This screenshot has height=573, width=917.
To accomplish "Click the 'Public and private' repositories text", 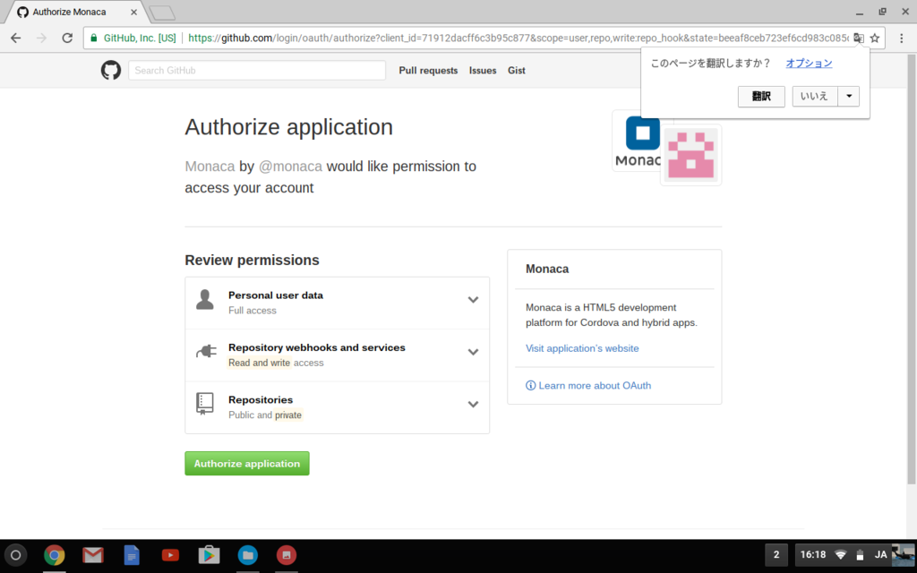I will tap(265, 415).
